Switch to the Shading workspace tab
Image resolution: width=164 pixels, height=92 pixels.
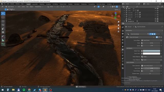click(x=70, y=4)
